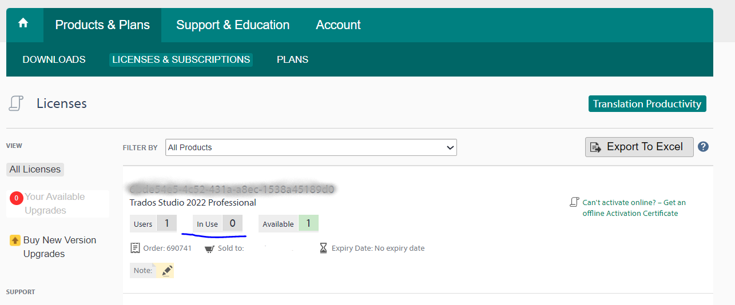The height and width of the screenshot is (305, 735).
Task: Click the red zero upgrades badge
Action: pos(17,198)
